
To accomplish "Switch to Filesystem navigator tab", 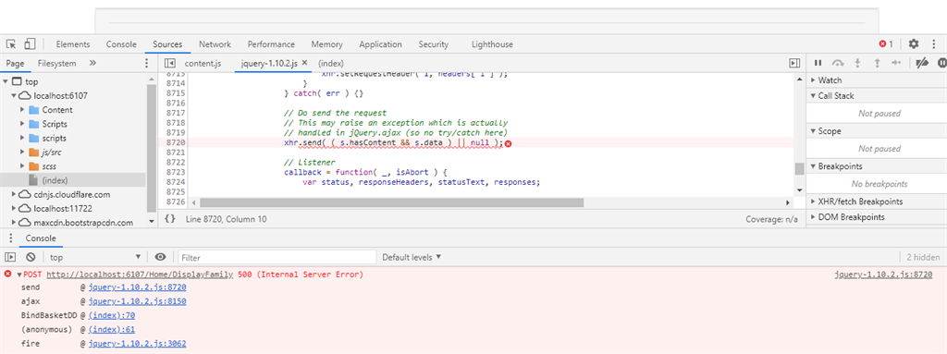I will pyautogui.click(x=56, y=63).
